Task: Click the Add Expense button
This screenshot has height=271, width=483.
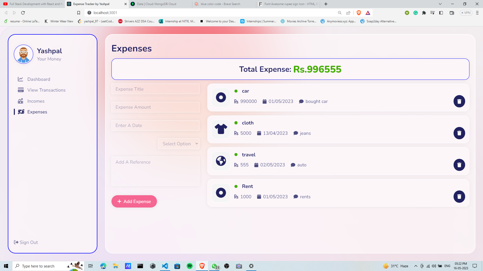Action: point(134,201)
